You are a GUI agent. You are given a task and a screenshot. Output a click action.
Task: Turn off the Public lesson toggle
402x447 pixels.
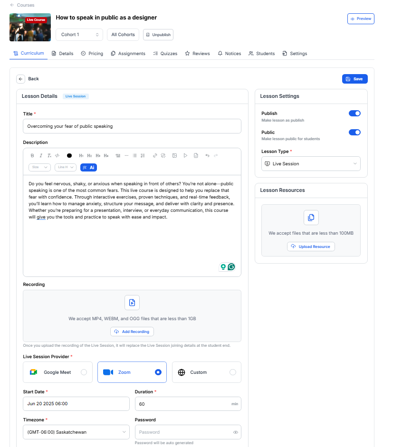354,132
